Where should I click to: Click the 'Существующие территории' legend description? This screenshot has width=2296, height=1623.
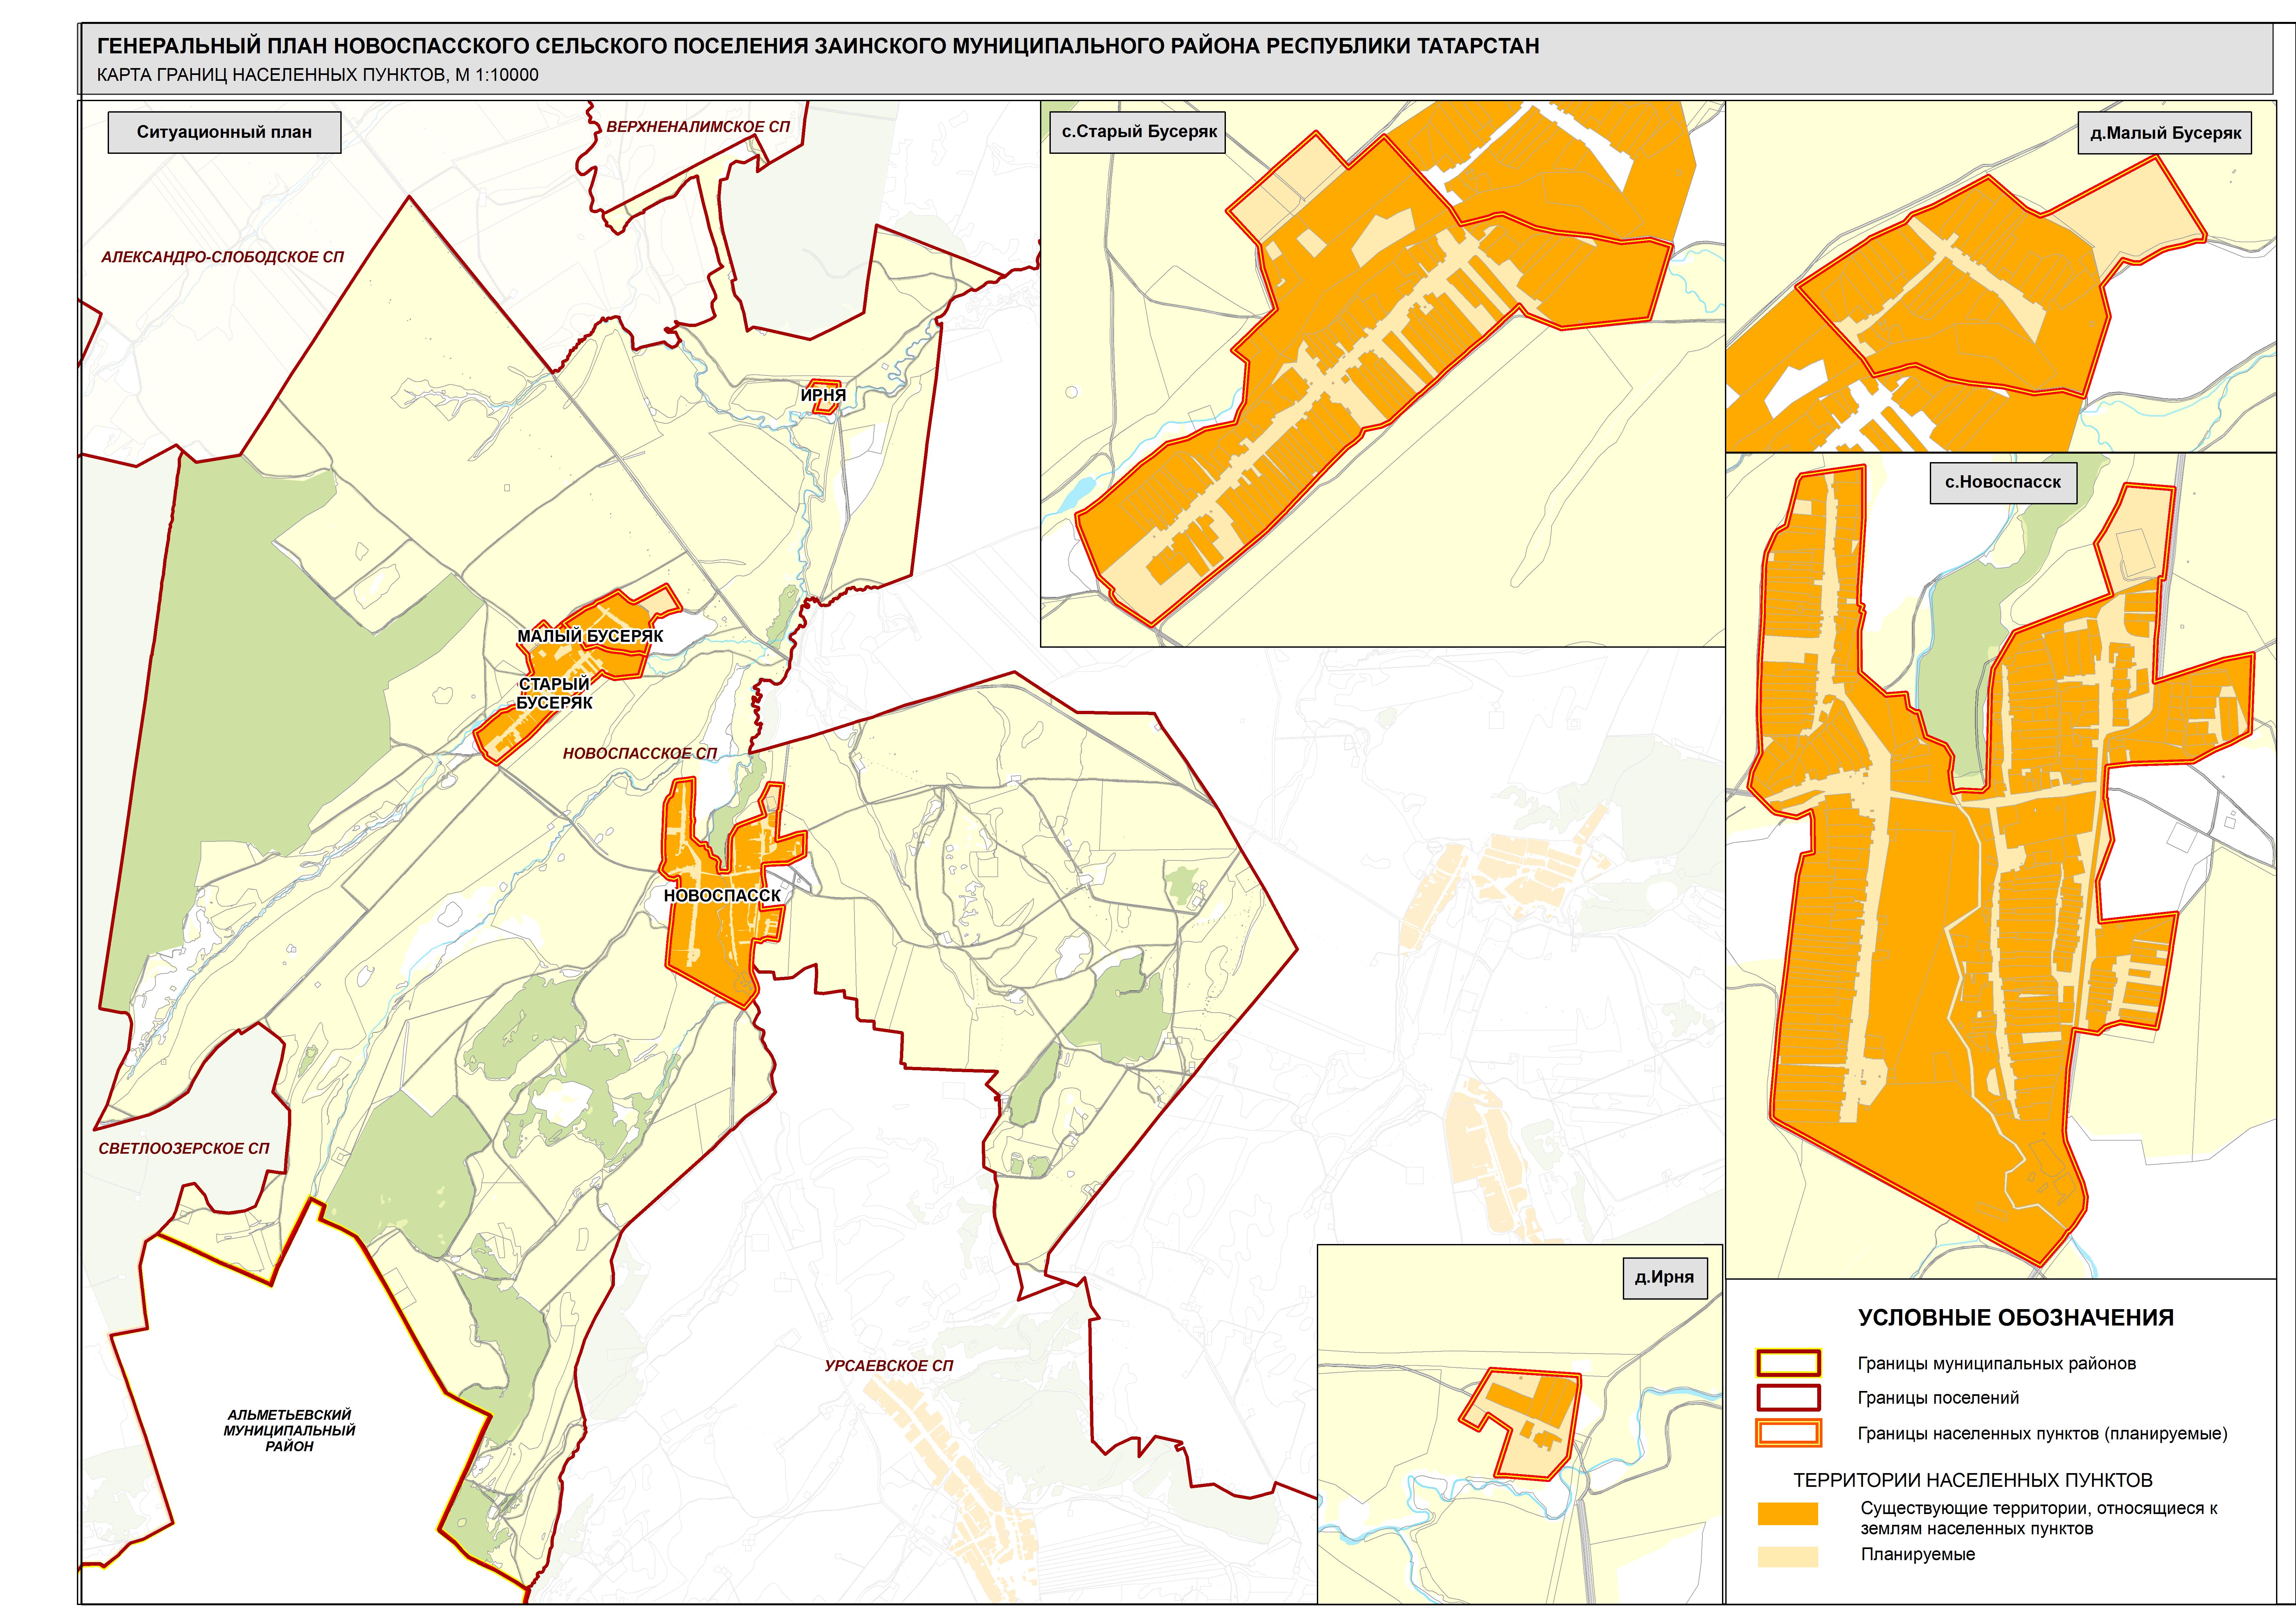tap(2039, 1518)
